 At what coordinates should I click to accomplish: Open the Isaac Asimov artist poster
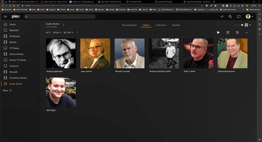tap(95, 53)
